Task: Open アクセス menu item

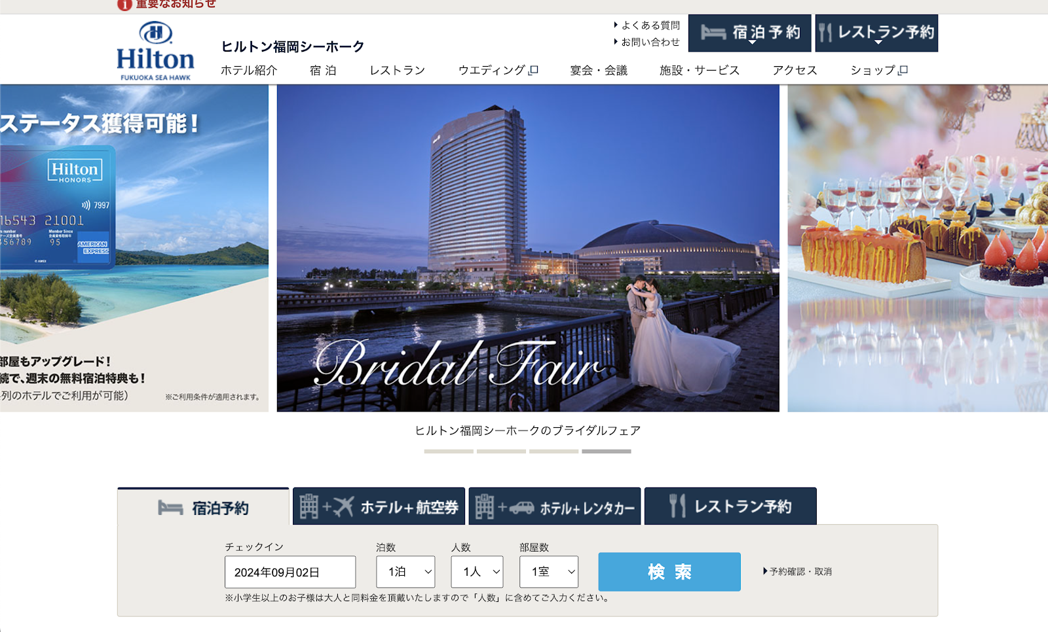Action: tap(795, 70)
